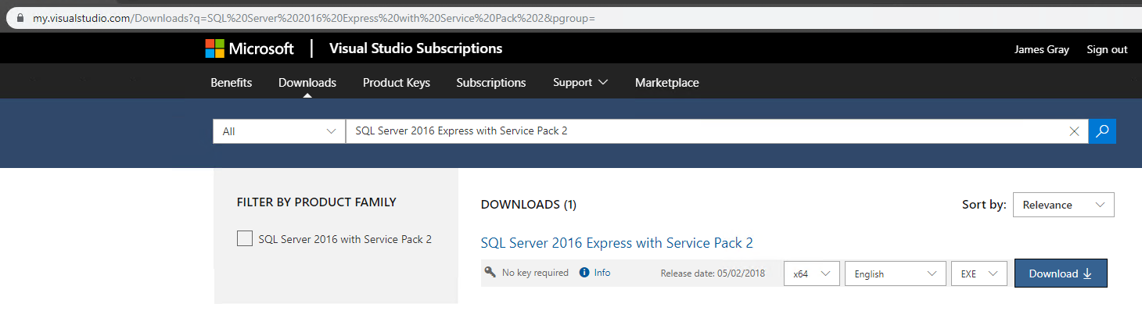
Task: Select the Downloads tab
Action: point(307,82)
